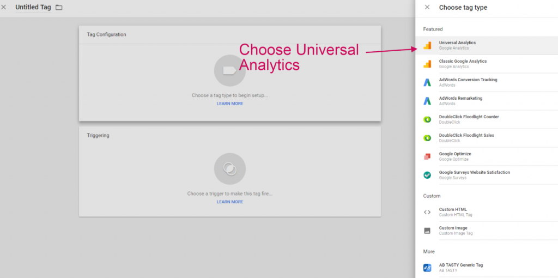Select Custom HTML tag type
The height and width of the screenshot is (278, 558).
click(x=487, y=212)
